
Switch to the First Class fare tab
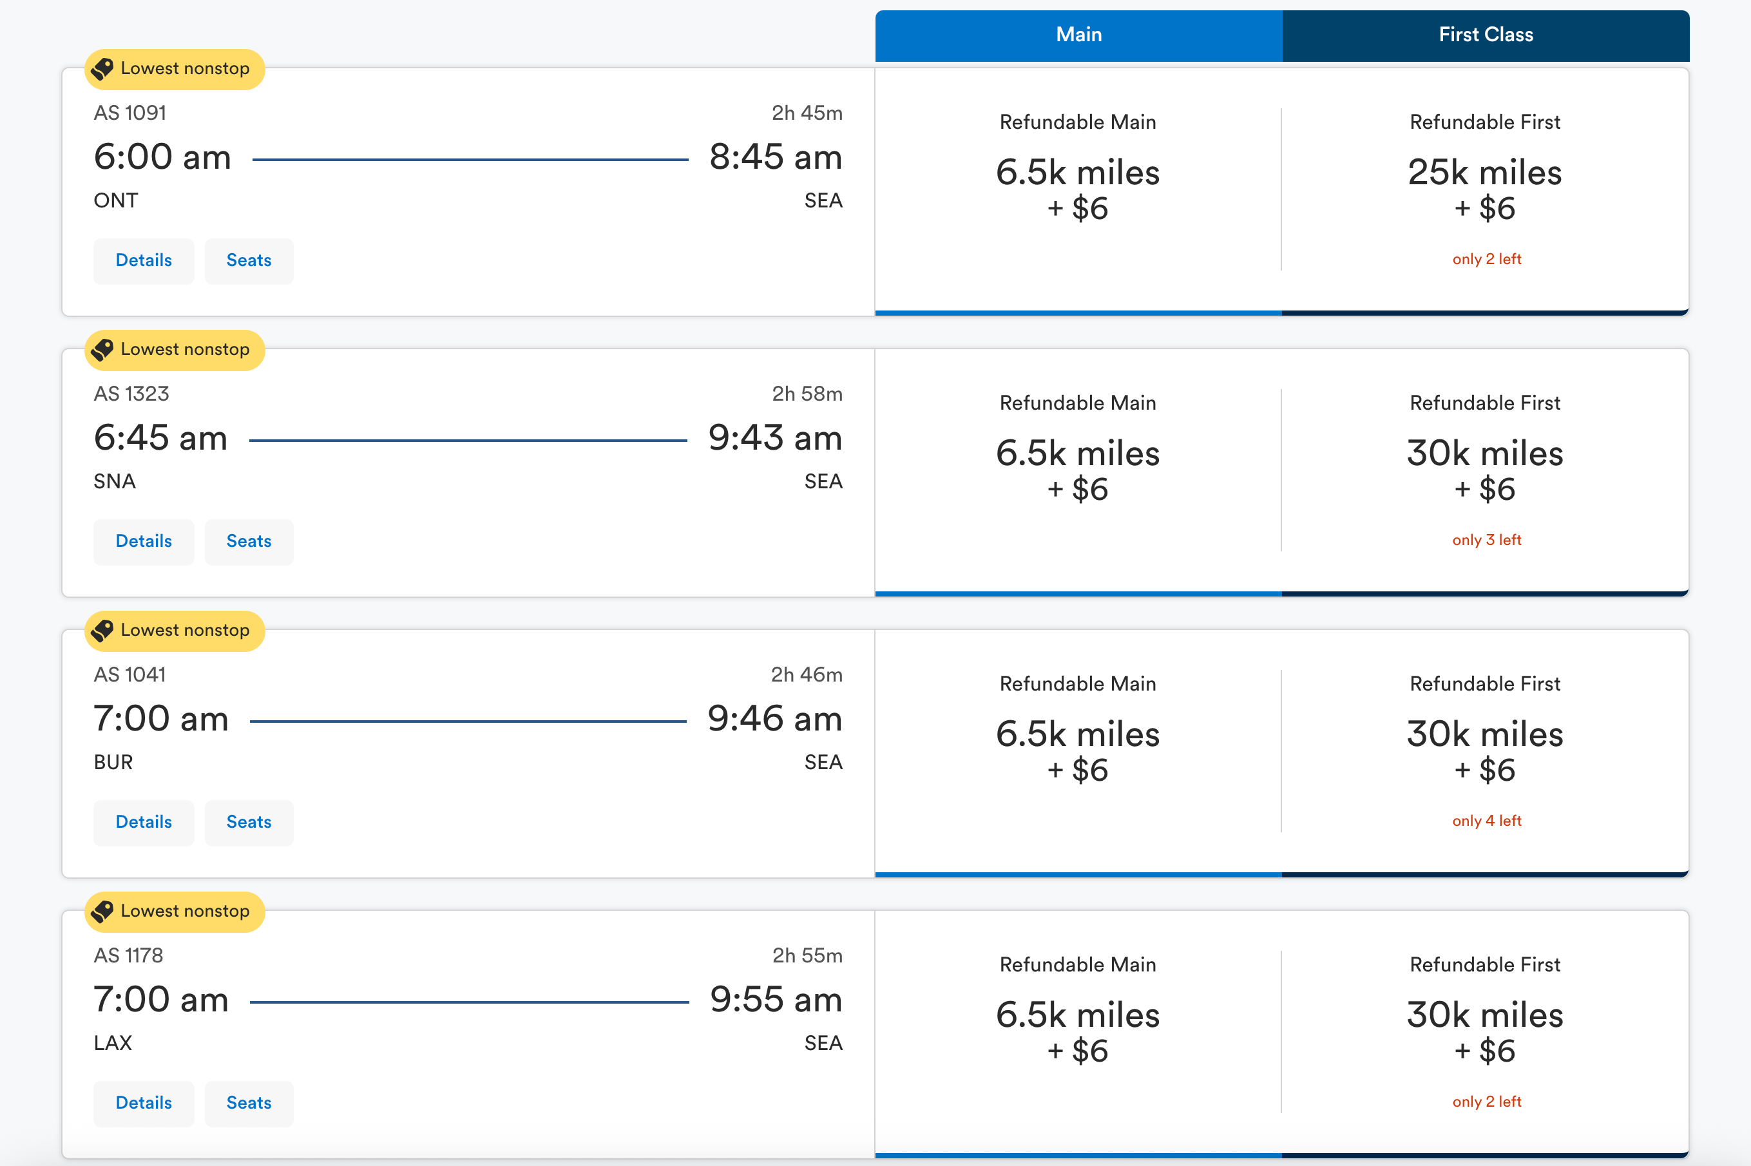(x=1485, y=35)
